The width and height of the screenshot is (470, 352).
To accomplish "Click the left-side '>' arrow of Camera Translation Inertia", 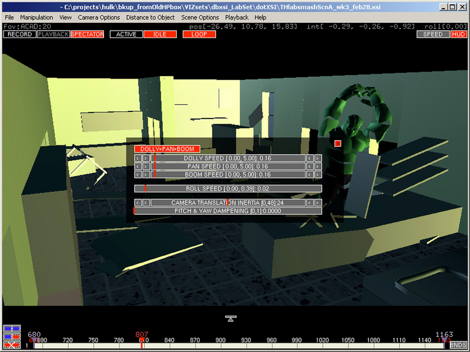I will pyautogui.click(x=146, y=202).
